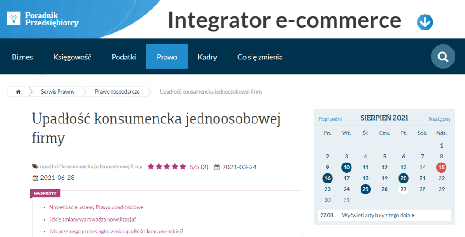465x237 pixels.
Task: Navigate to Serwis Prawny breadcrumb
Action: pos(58,92)
